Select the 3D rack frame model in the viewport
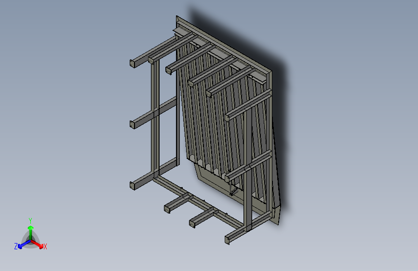Viewport: 418px width, 271px height. click(x=205, y=130)
